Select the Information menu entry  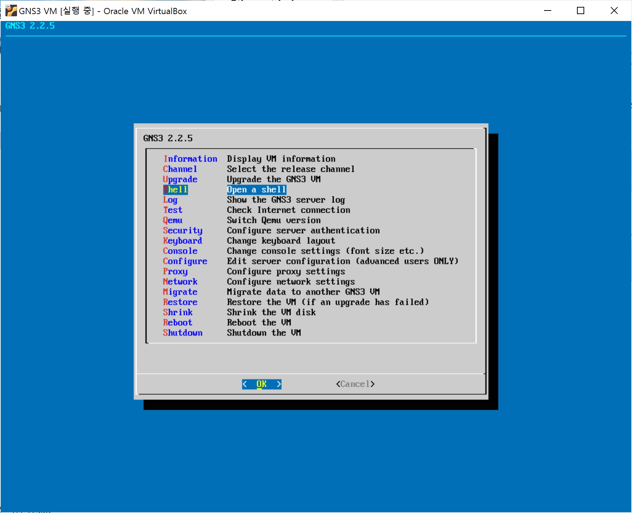click(x=190, y=159)
